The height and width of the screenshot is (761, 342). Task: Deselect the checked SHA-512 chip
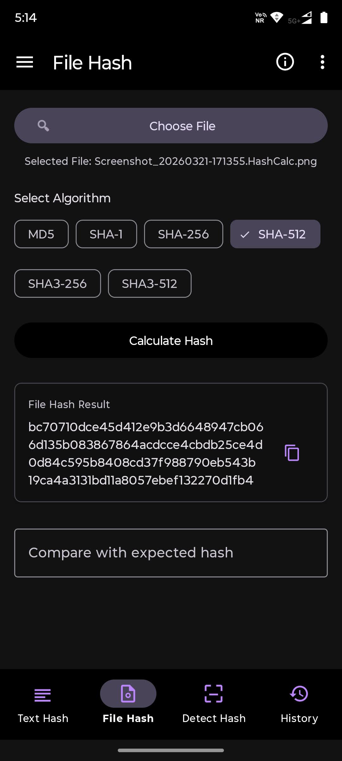tap(275, 234)
